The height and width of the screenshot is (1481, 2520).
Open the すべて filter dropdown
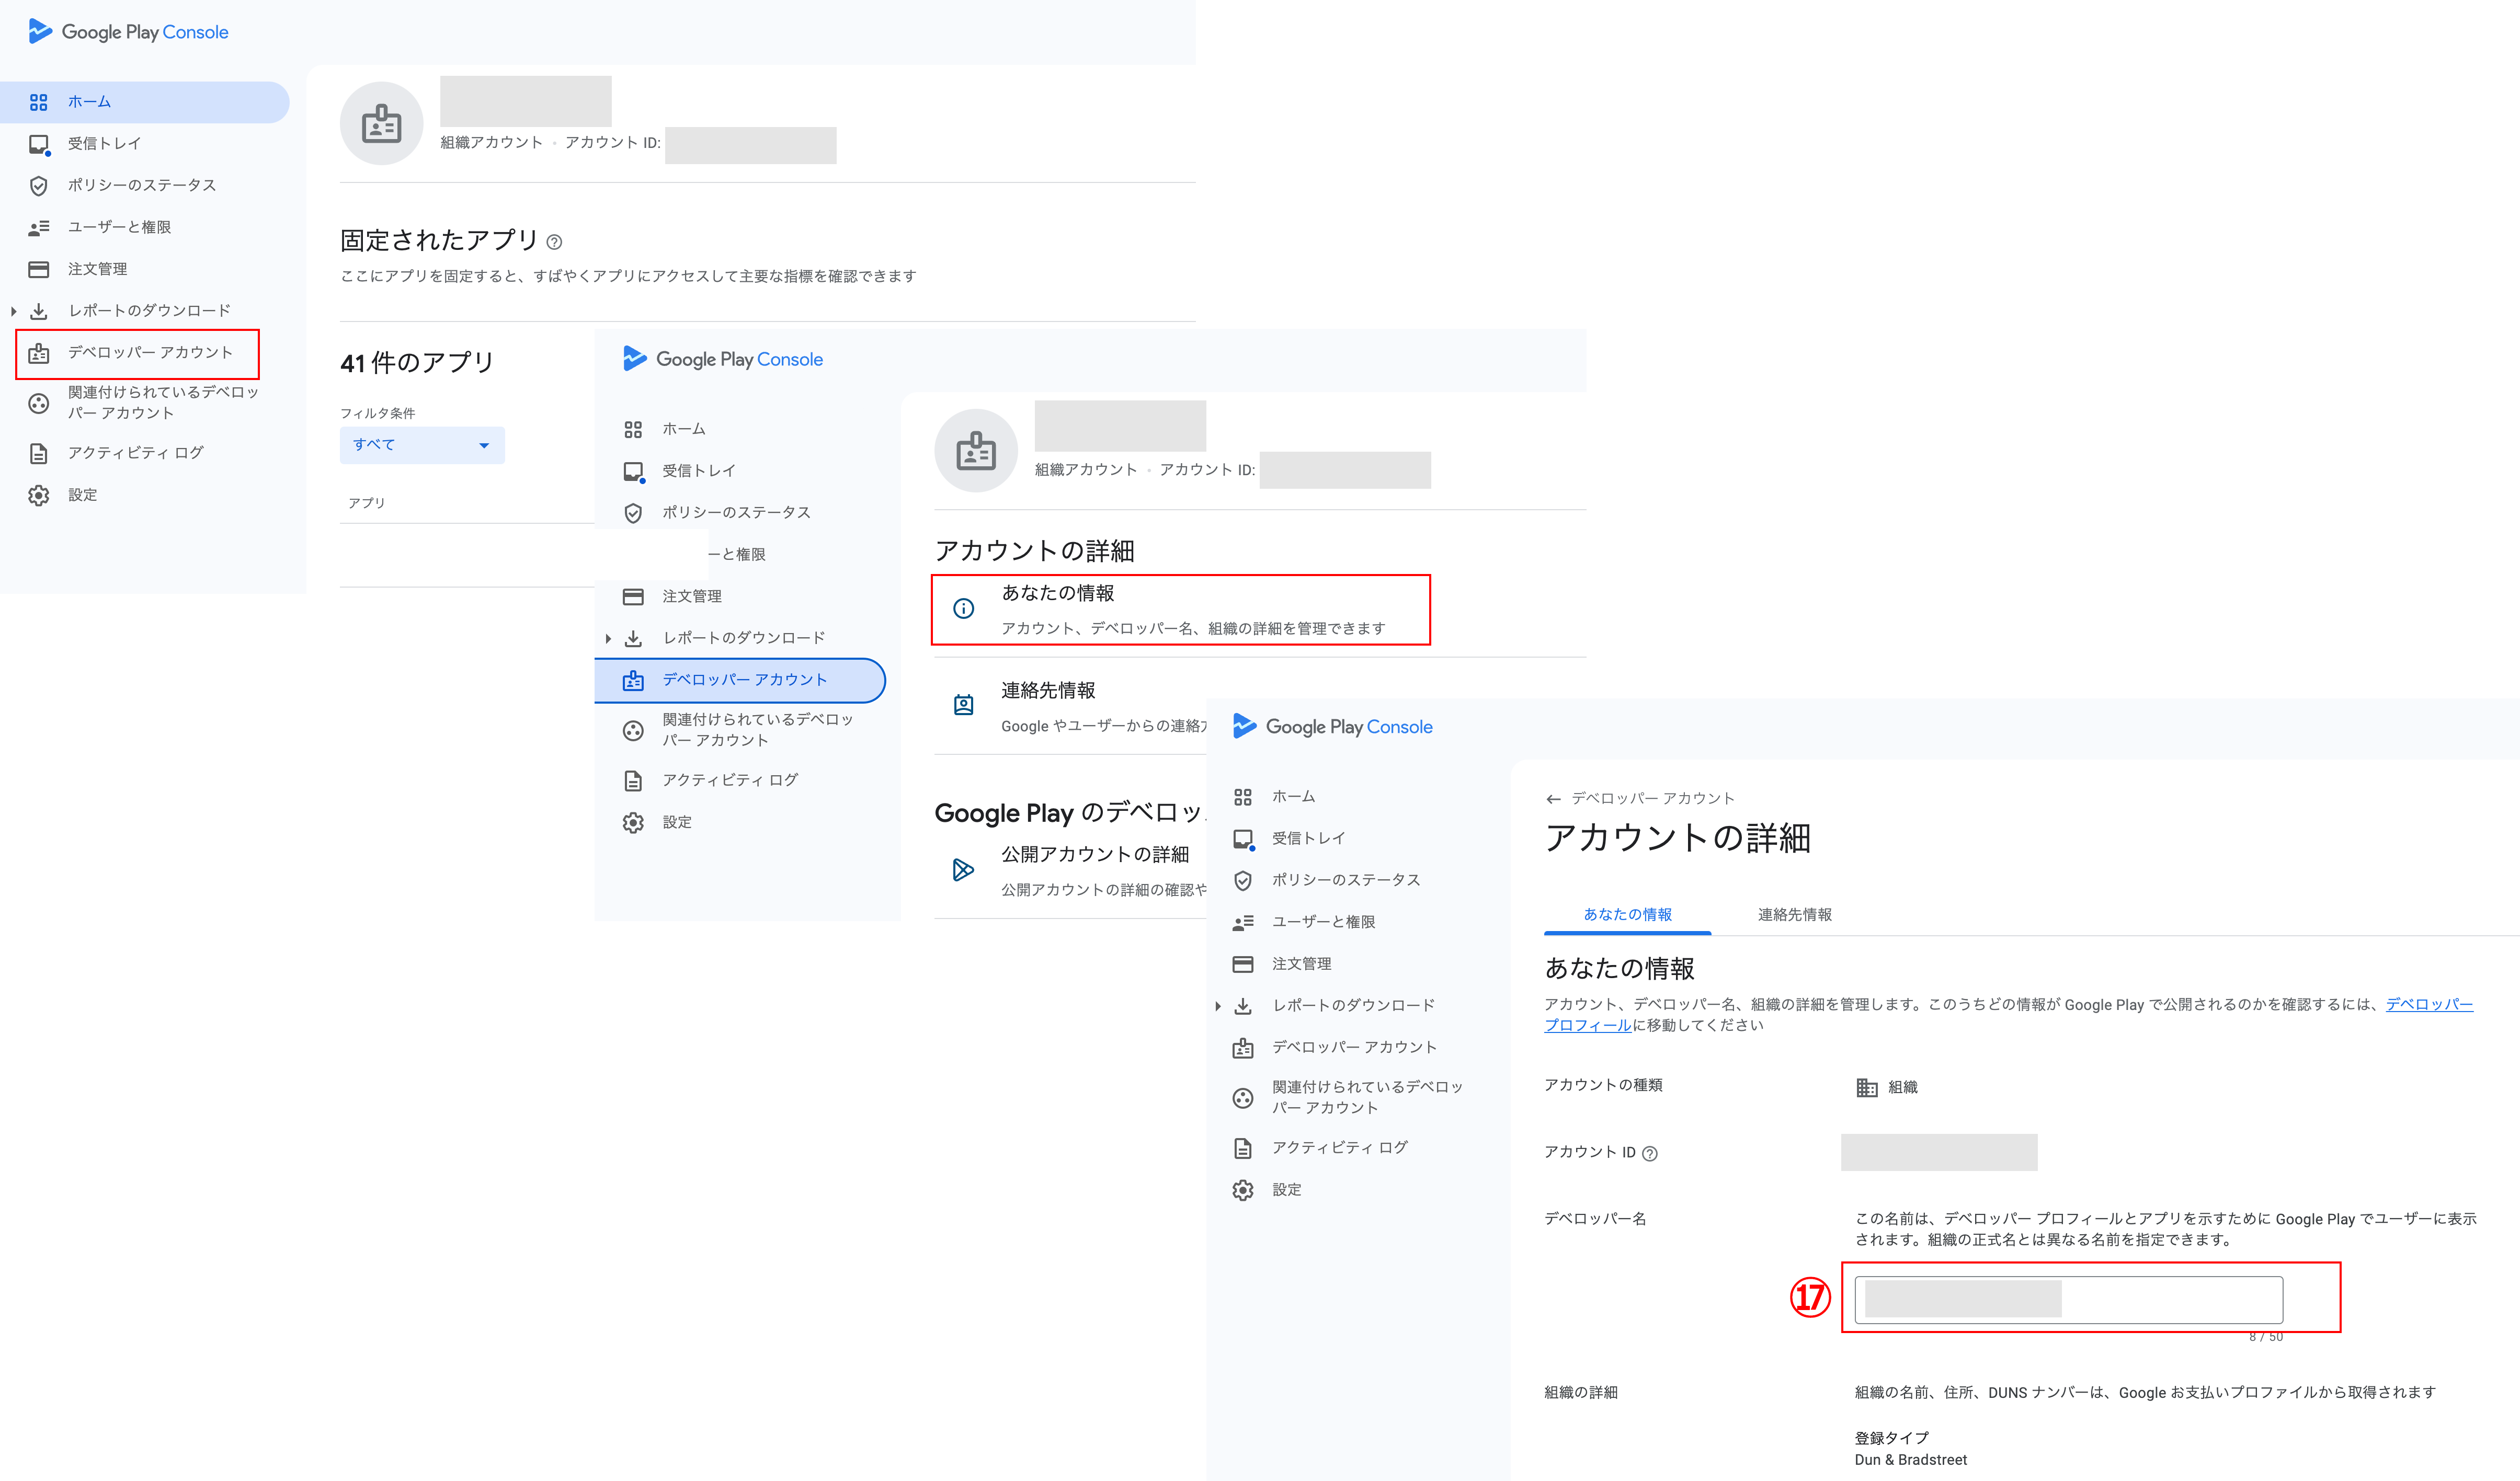click(422, 445)
